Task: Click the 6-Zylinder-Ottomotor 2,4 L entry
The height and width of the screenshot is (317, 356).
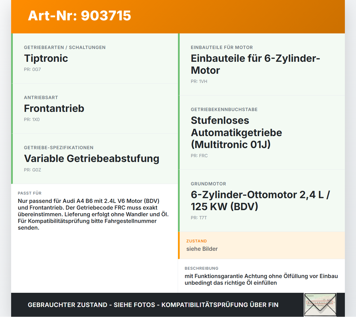Action: coord(261,201)
